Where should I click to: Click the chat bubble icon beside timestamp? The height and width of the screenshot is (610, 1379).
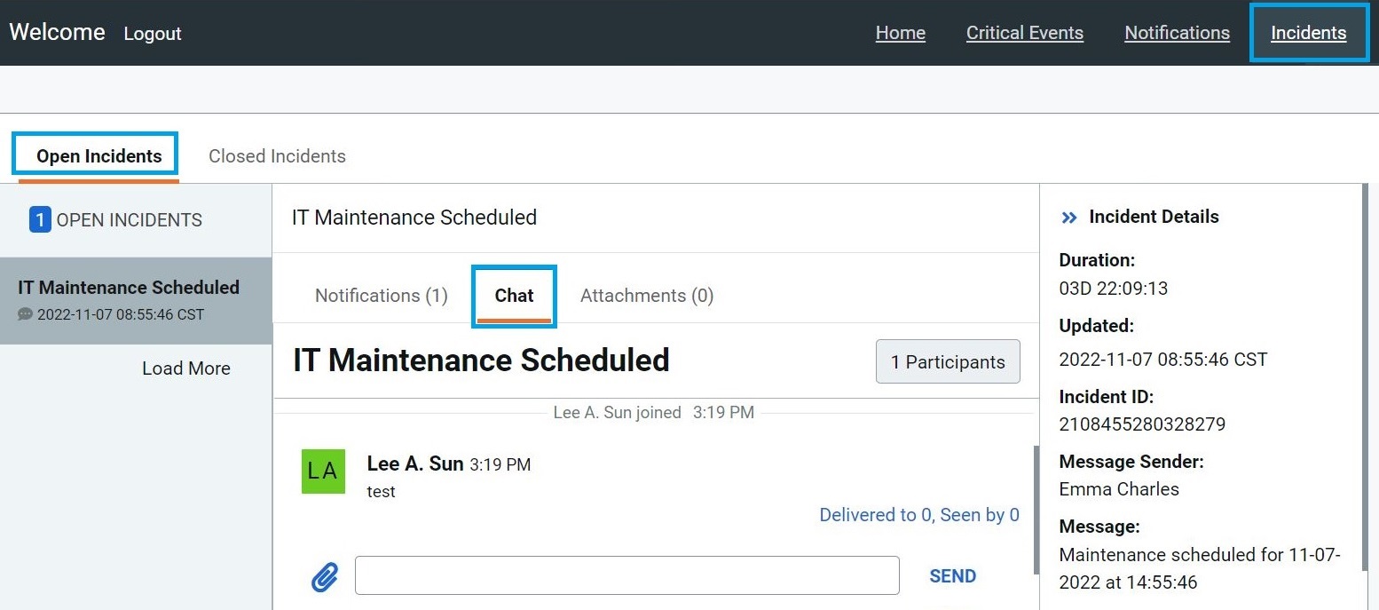tap(25, 314)
